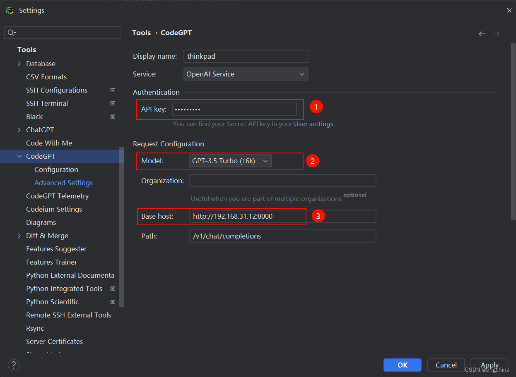Select Black settings
Screen dimensions: 516x377
coord(34,117)
